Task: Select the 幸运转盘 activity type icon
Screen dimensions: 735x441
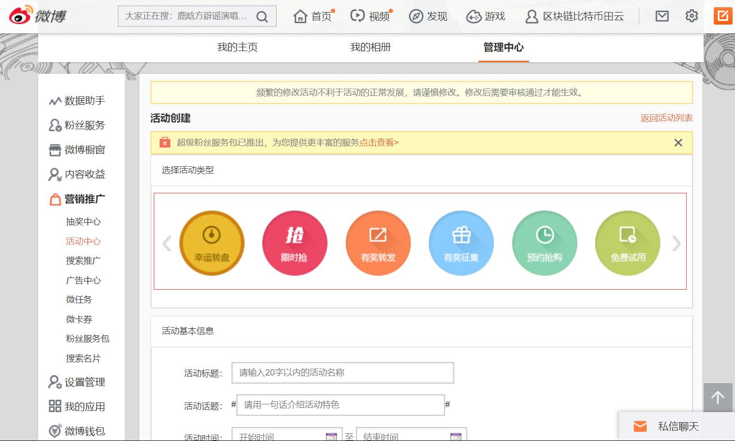Action: coord(212,243)
